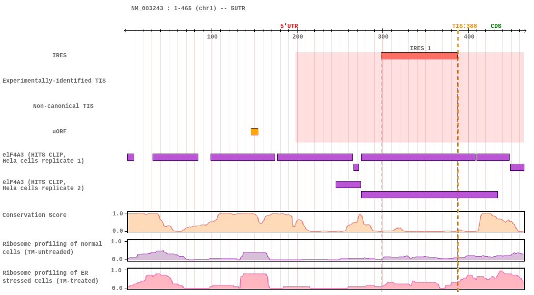Click the 200 position tick on axis
This screenshot has height=295, width=534.
click(x=298, y=36)
